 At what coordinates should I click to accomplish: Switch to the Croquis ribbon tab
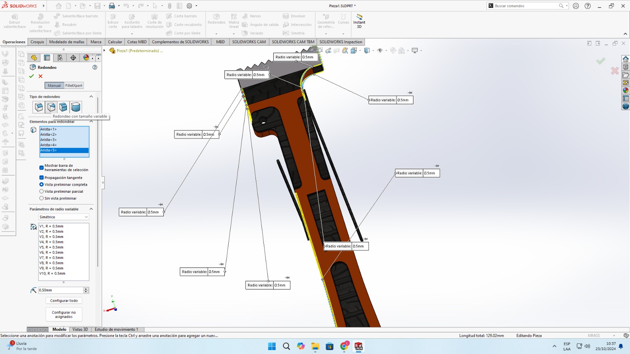(37, 42)
